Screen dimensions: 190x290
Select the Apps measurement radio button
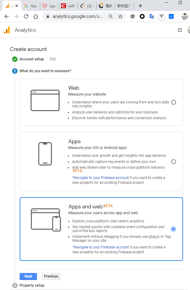(x=173, y=162)
